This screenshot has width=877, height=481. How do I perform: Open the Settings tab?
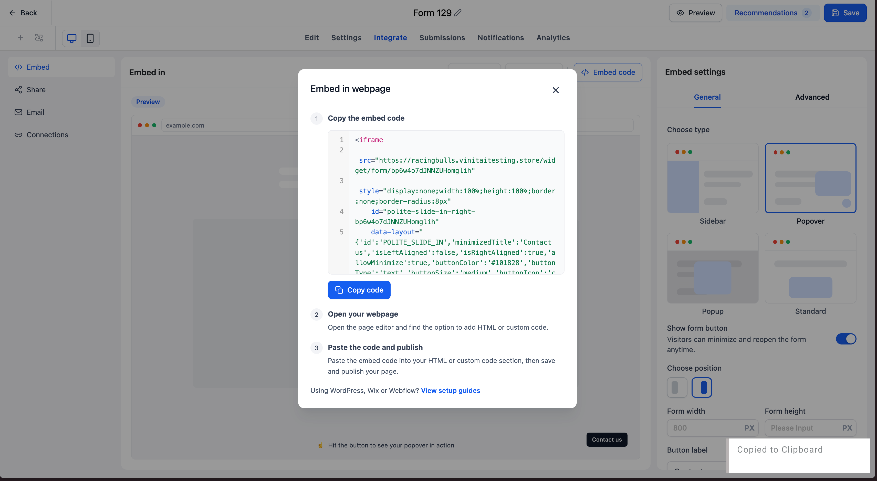pos(346,38)
